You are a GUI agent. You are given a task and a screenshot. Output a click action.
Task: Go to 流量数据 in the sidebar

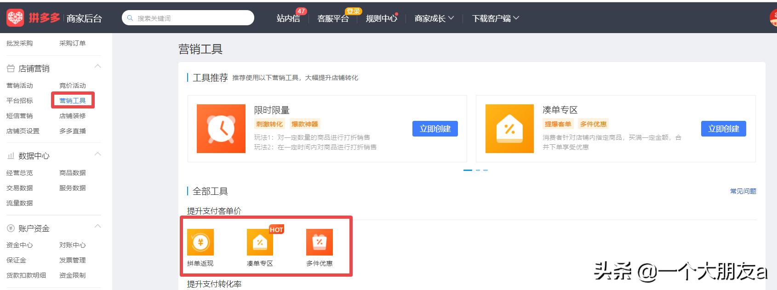[20, 203]
